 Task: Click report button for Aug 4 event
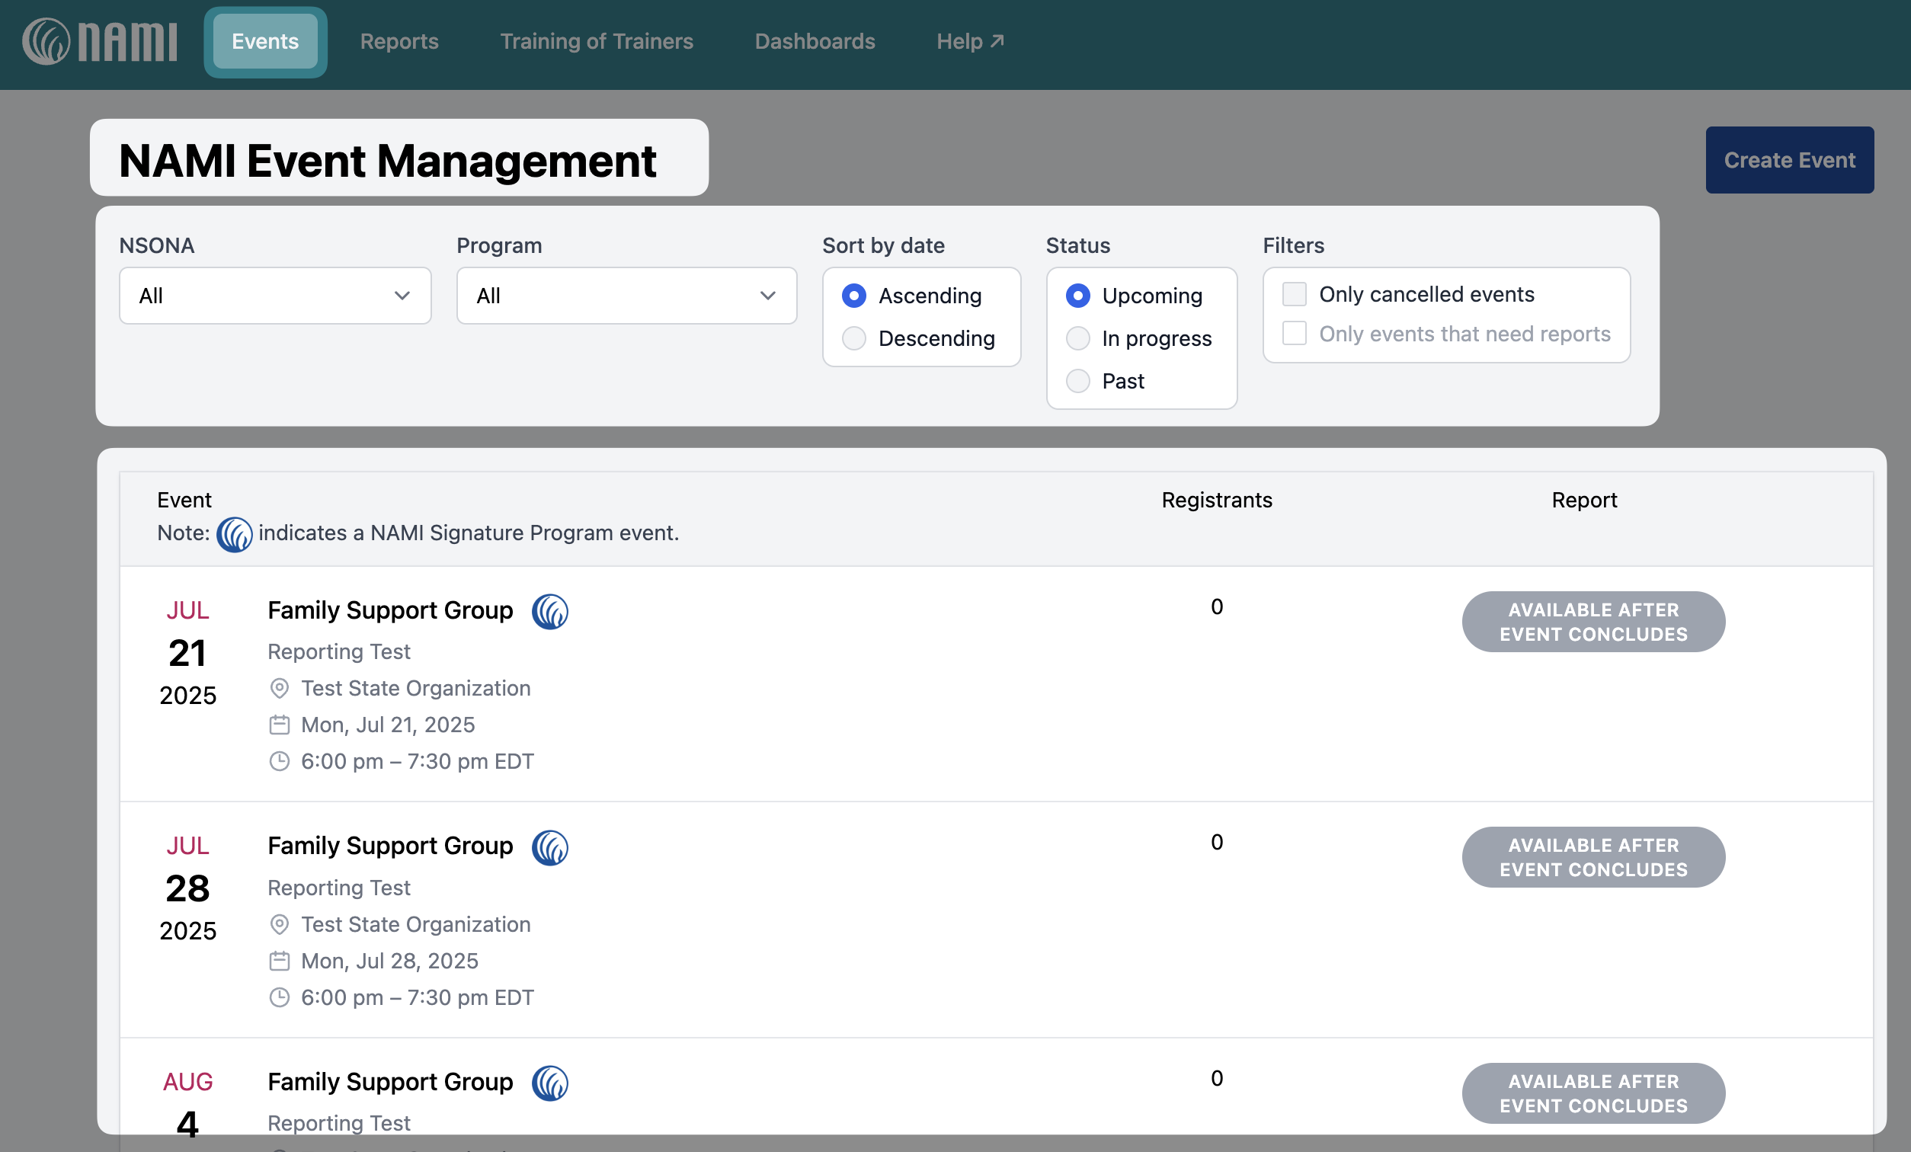coord(1594,1093)
